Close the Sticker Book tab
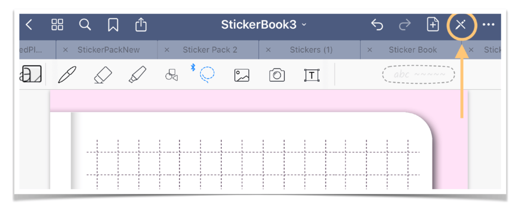Image resolution: width=521 pixels, height=205 pixels. (370, 50)
